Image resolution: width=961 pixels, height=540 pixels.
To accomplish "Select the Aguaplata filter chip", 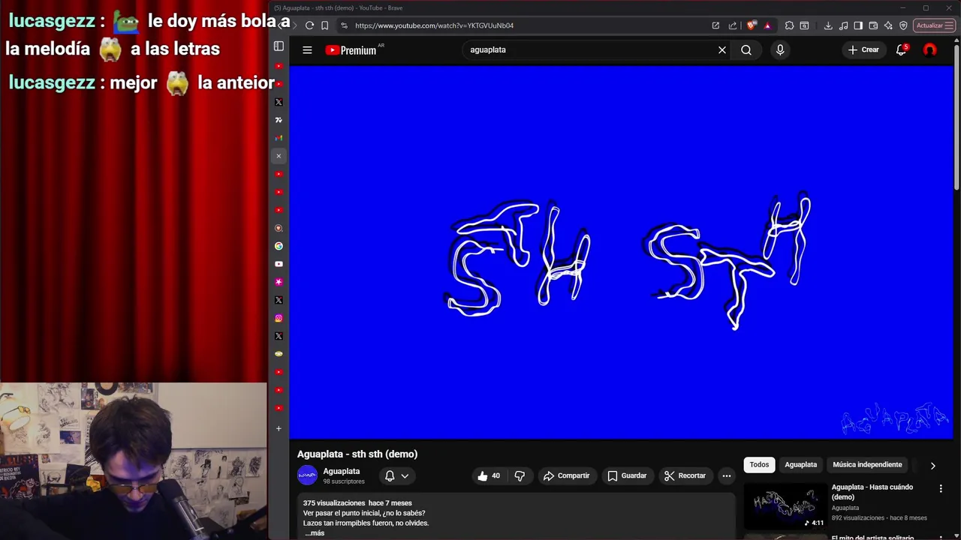I will (800, 464).
